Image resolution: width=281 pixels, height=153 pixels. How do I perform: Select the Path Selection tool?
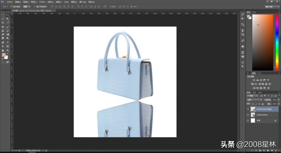coord(3,46)
